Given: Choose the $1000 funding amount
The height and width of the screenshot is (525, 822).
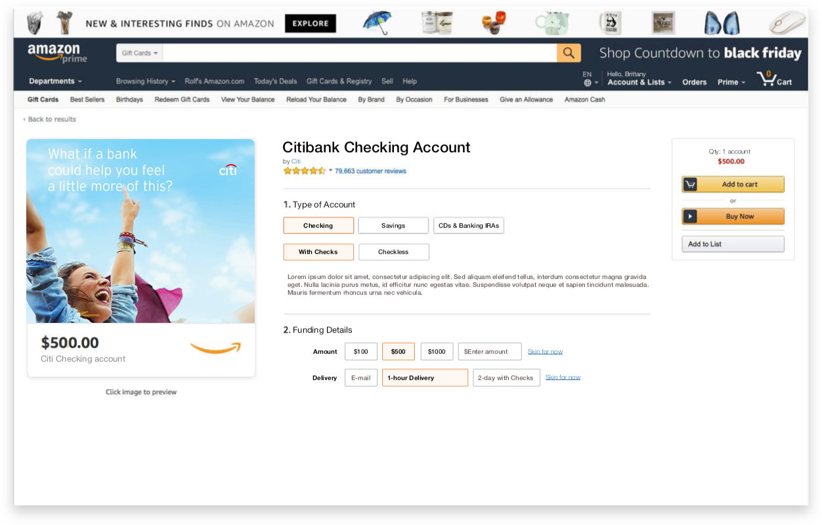Looking at the screenshot, I should point(437,352).
